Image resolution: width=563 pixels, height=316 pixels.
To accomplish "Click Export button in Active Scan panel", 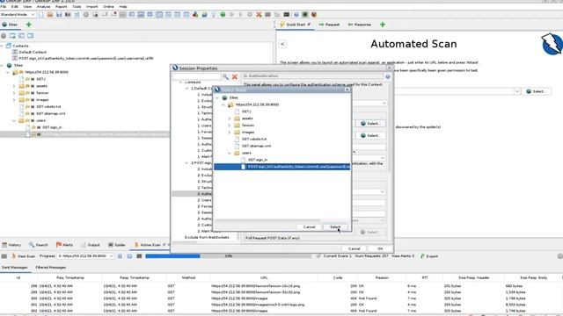I will pos(429,256).
